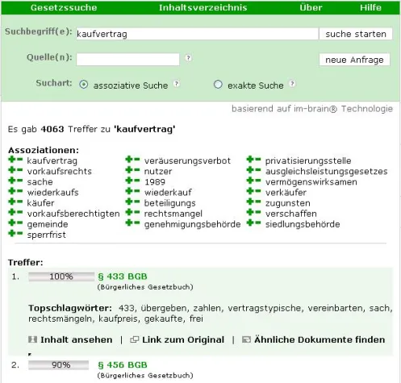401x383 pixels.
Task: Click the association term 'rechtsmangel'
Action: pos(173,214)
